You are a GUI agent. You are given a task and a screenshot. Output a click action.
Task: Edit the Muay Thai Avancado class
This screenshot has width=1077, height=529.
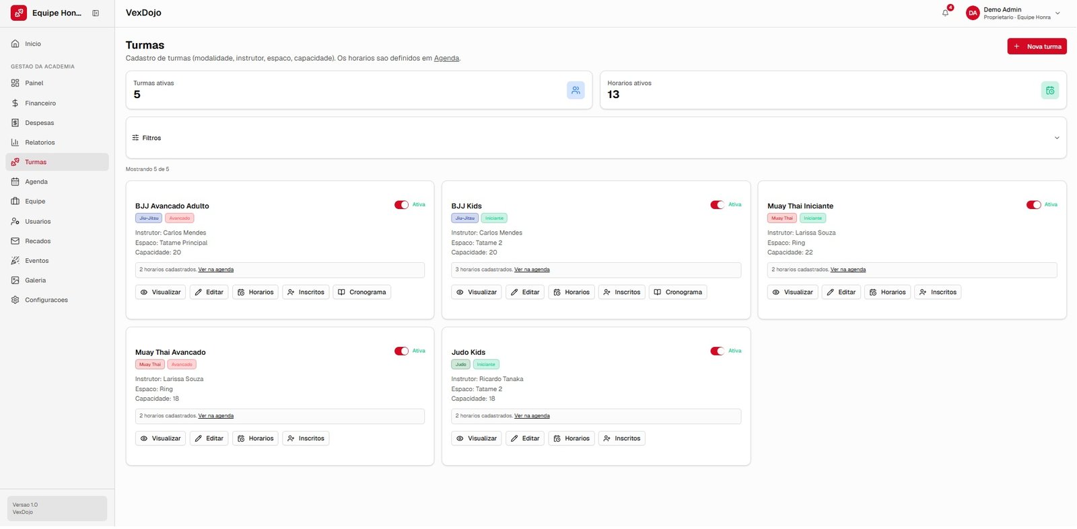tap(209, 438)
